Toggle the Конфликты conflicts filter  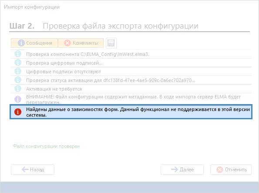pyautogui.click(x=81, y=43)
